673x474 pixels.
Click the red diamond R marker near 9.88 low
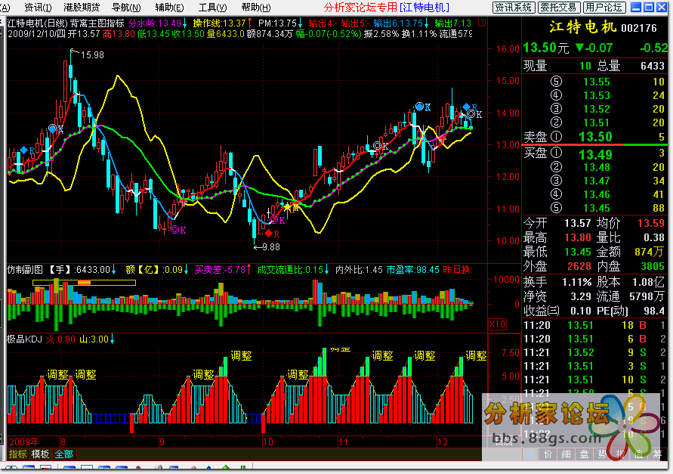point(269,234)
